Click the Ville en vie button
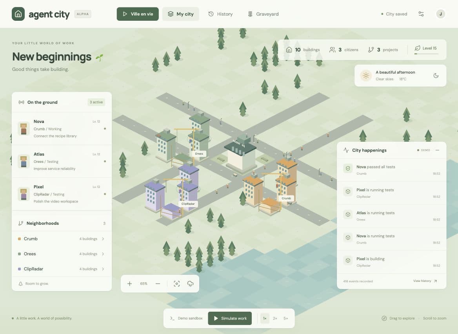Screen dimensions: 458x334 [138, 14]
